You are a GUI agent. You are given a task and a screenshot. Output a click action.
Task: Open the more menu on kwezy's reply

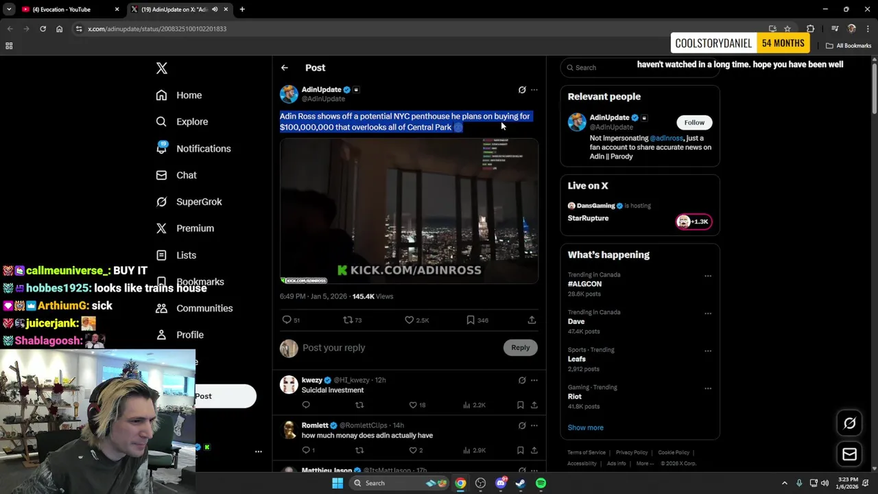coord(534,380)
